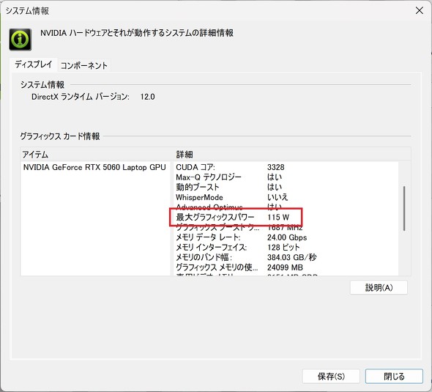
Task: Select the 動的ブースト row
Action: click(286, 187)
